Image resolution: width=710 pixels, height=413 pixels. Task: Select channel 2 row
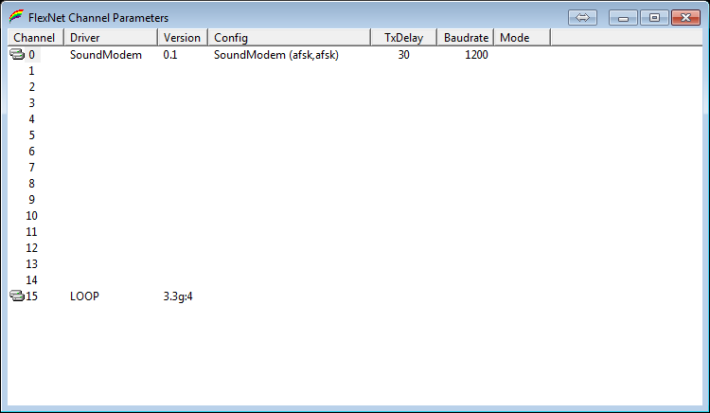tap(31, 87)
